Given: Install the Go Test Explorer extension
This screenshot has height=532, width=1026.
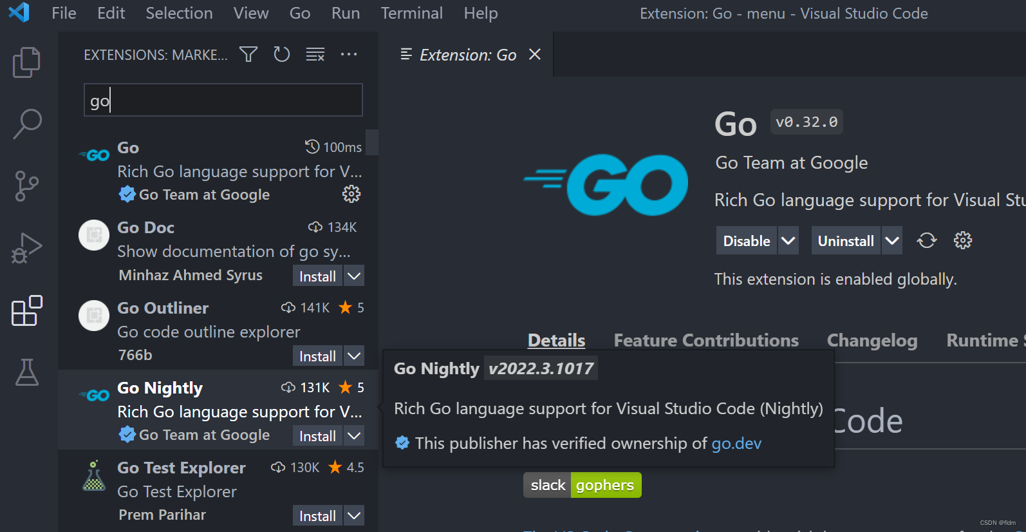Looking at the screenshot, I should [x=317, y=516].
